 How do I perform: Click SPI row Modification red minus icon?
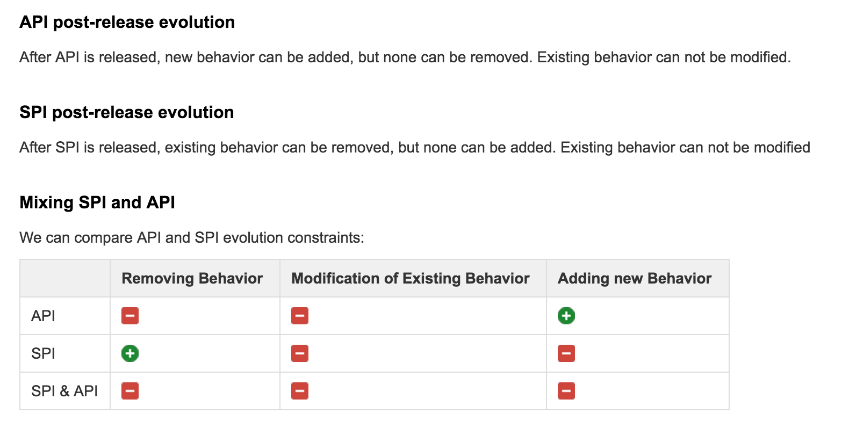(x=300, y=353)
